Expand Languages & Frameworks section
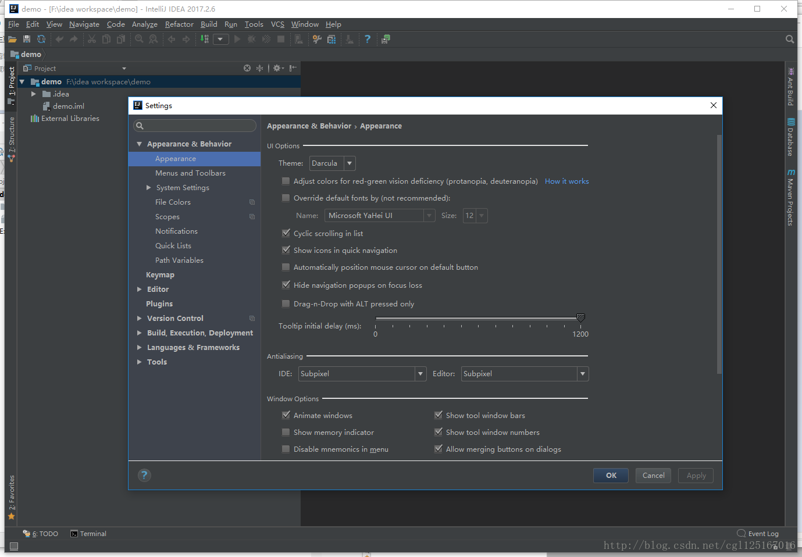This screenshot has height=557, width=802. 140,347
